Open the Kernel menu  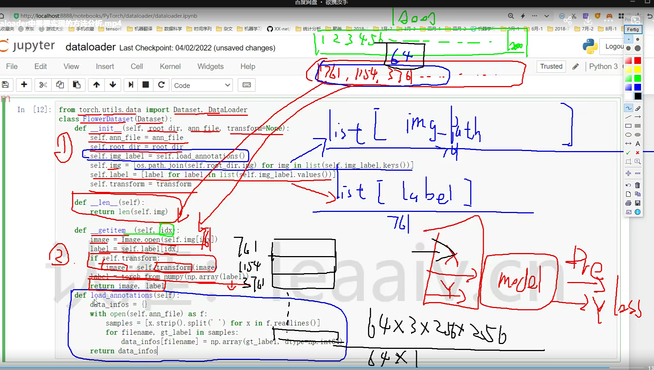click(170, 66)
